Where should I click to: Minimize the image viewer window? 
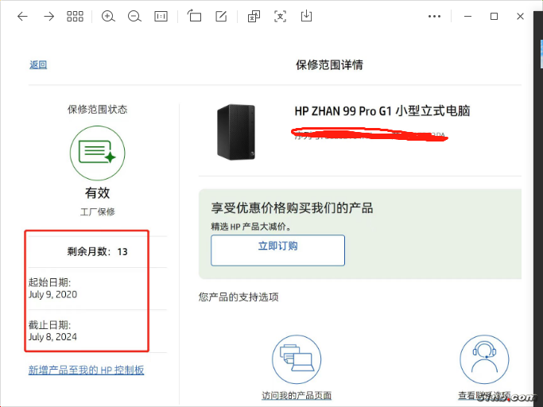(467, 16)
